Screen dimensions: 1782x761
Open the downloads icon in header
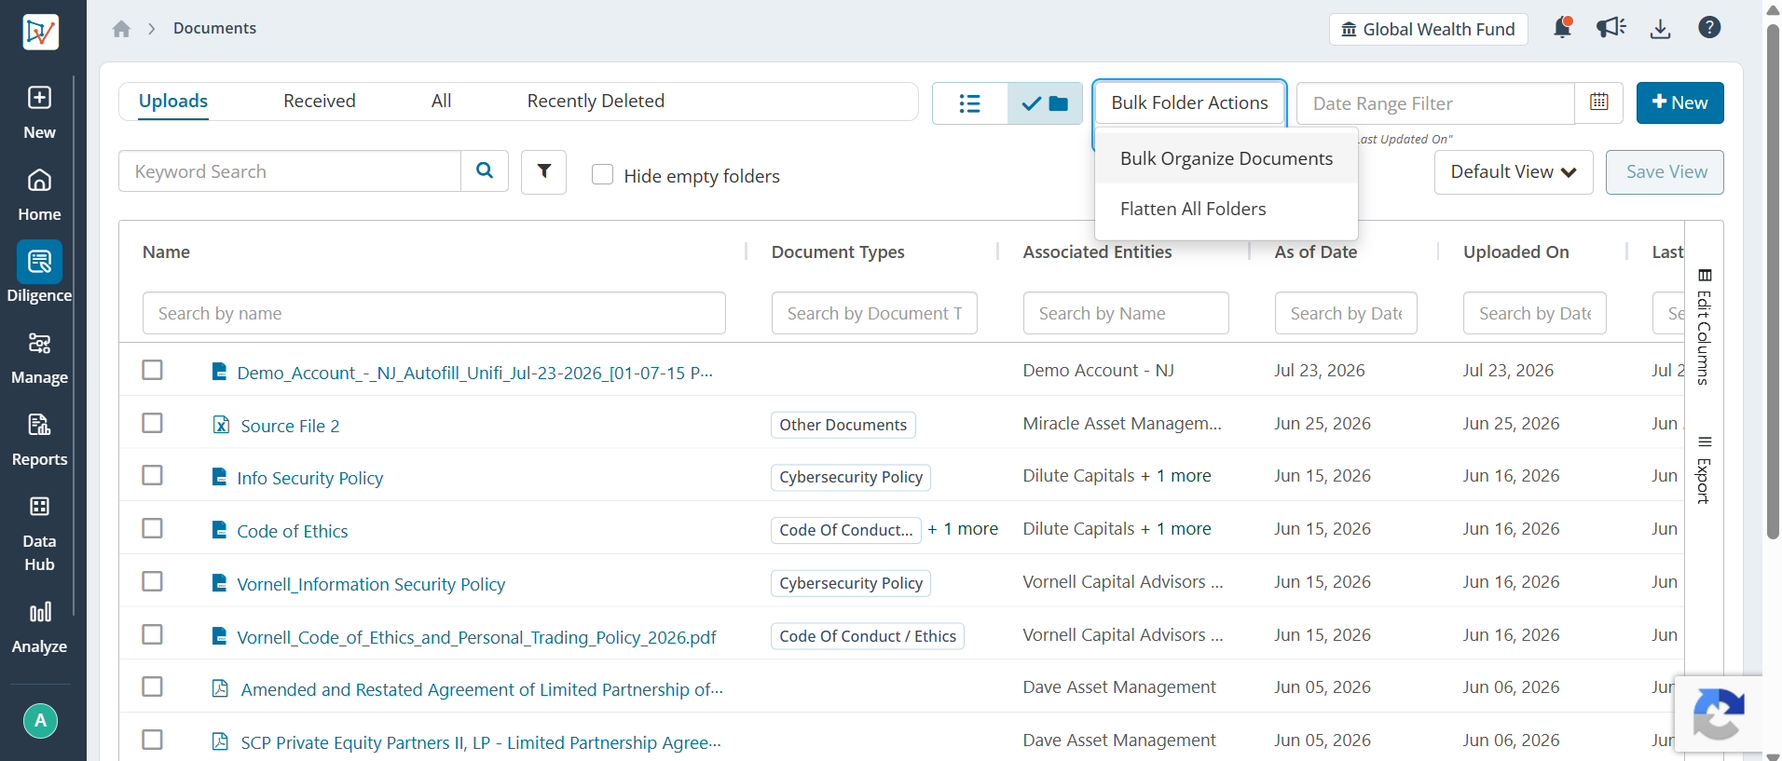click(1660, 29)
